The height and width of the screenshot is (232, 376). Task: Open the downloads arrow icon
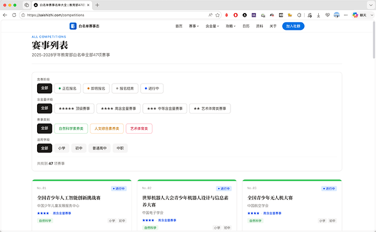coord(318,15)
